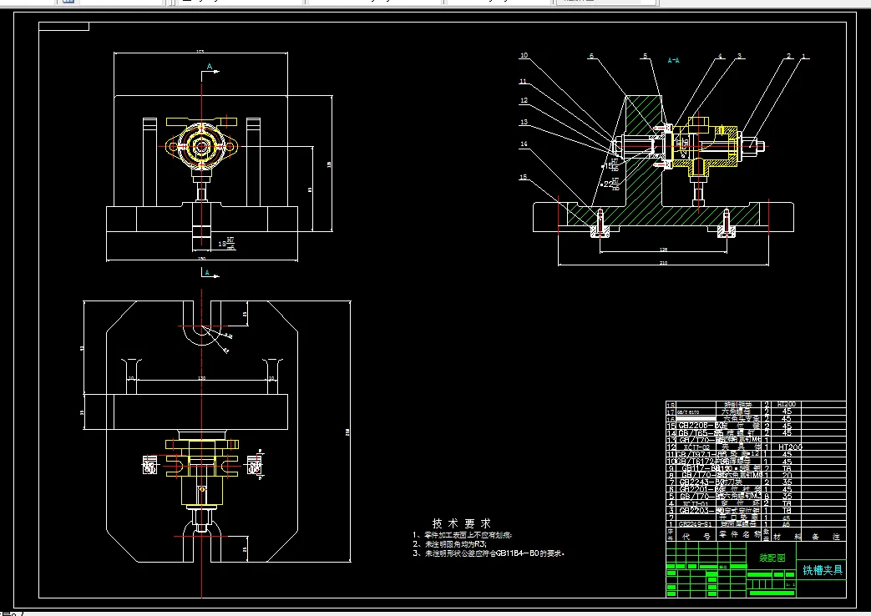Screen dimensions: 871x616
Task: Select the 代号 column header
Action: (x=696, y=537)
